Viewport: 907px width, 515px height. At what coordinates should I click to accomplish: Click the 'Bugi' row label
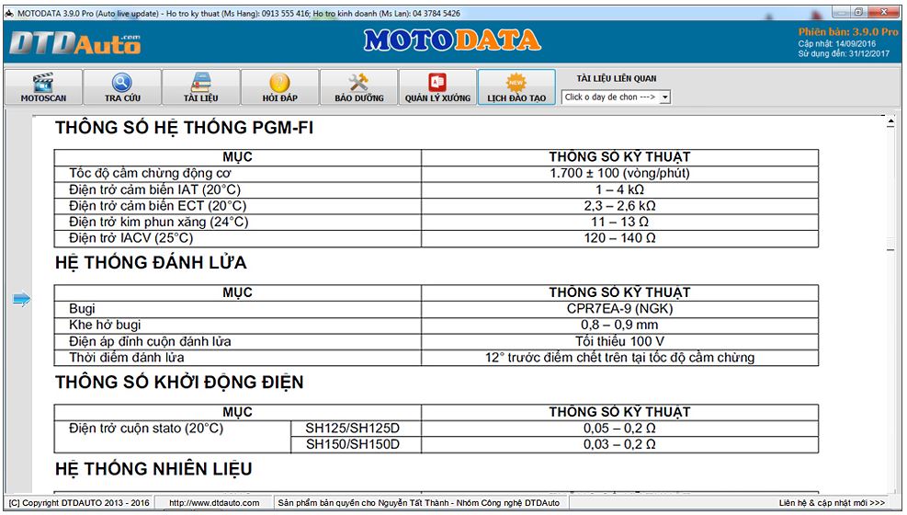coord(82,308)
